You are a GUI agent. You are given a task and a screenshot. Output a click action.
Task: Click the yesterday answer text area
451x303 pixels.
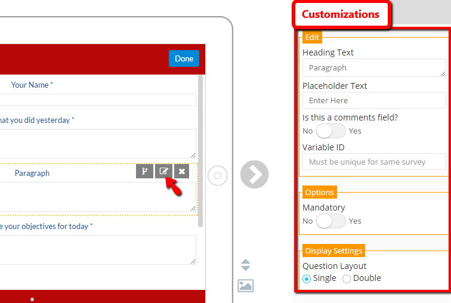click(x=98, y=144)
